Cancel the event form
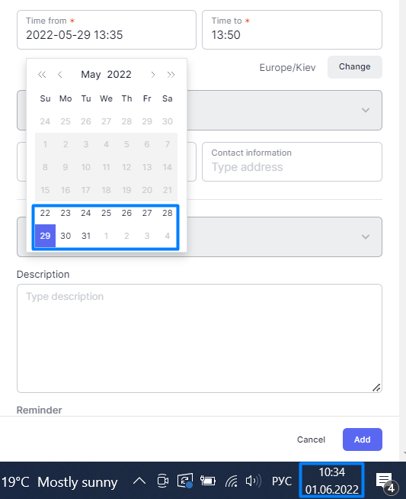Screen dimensions: 406x499 [311, 439]
